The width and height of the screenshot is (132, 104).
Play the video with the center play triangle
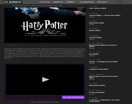tap(46, 80)
